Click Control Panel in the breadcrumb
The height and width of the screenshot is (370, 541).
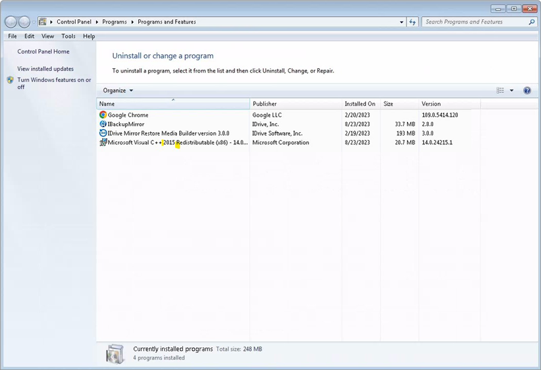74,22
